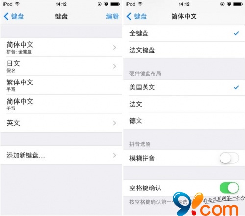The width and height of the screenshot is (245, 216).
Task: Tap the back arrow on left 键盘 screen
Action: tap(6, 16)
